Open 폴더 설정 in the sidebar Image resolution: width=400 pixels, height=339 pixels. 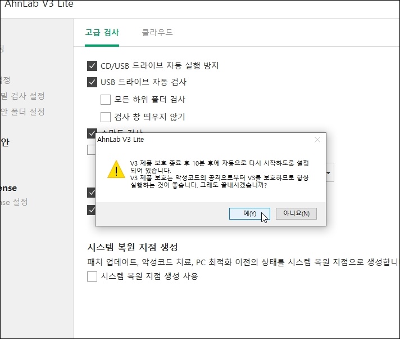coord(22,111)
